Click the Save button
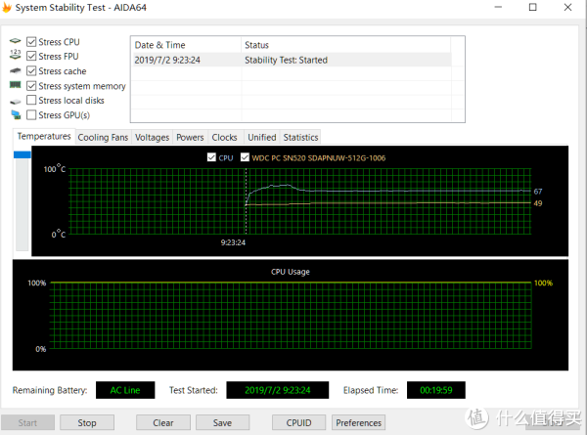This screenshot has width=587, height=435. (222, 422)
